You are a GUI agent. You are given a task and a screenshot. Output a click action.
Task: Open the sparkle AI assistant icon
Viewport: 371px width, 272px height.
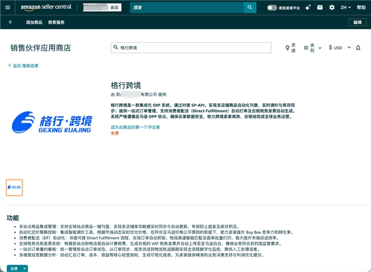point(308,8)
